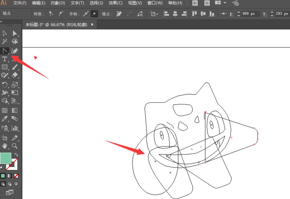Close the 未标题-3 document tab

click(92, 24)
